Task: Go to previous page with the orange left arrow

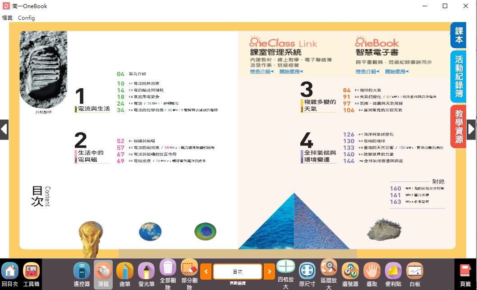Action: (x=206, y=272)
